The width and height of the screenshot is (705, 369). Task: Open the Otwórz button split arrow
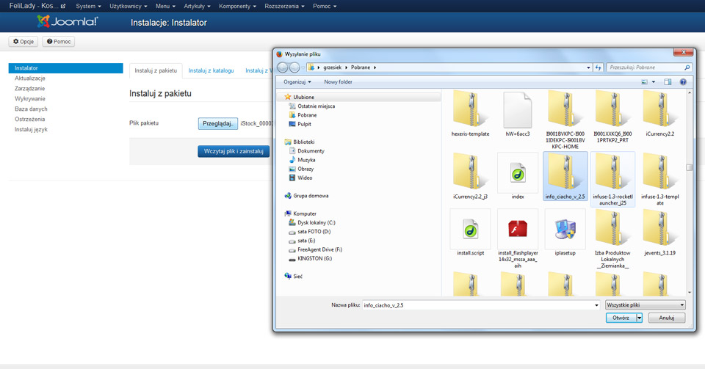click(x=639, y=318)
